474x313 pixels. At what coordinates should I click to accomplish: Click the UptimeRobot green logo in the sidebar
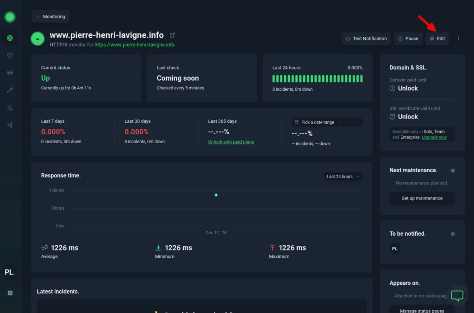tap(10, 18)
